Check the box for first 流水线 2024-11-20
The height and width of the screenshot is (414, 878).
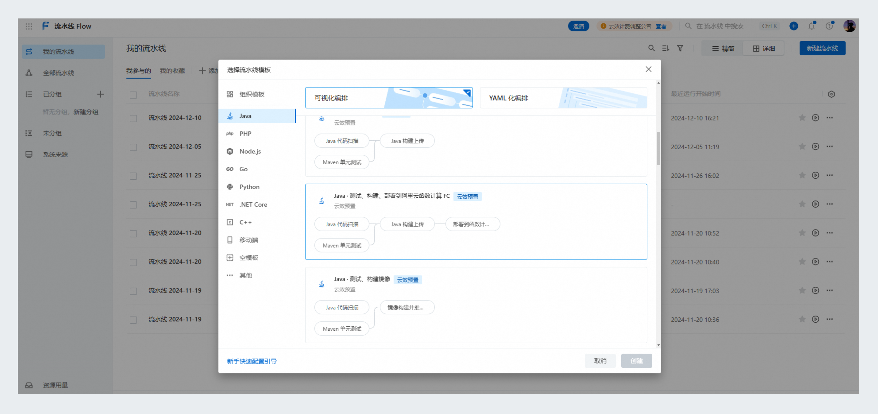click(133, 233)
